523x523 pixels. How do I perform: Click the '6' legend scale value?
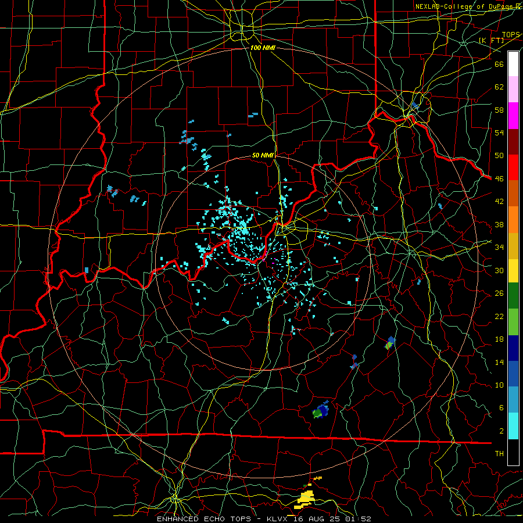pyautogui.click(x=501, y=407)
